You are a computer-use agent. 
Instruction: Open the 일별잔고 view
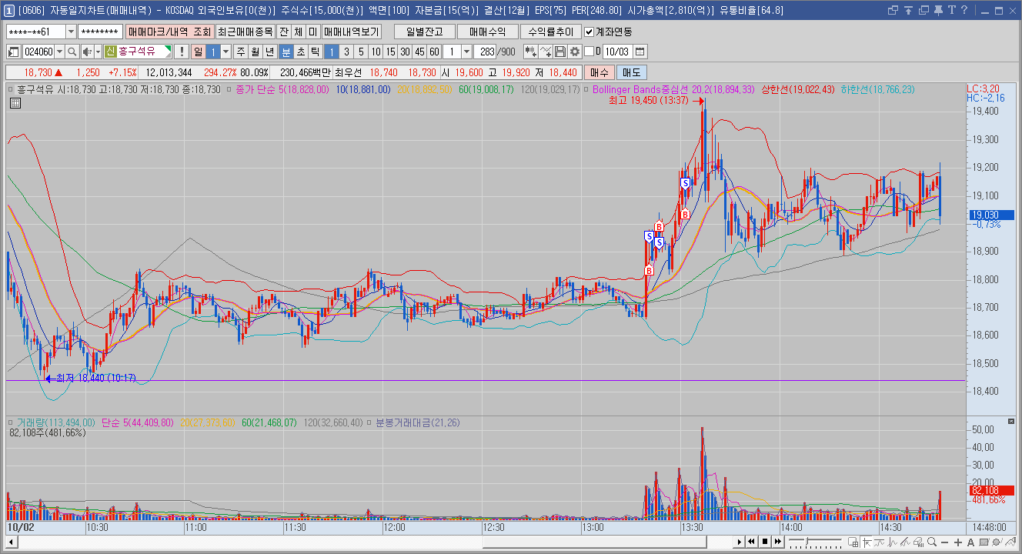coord(425,32)
